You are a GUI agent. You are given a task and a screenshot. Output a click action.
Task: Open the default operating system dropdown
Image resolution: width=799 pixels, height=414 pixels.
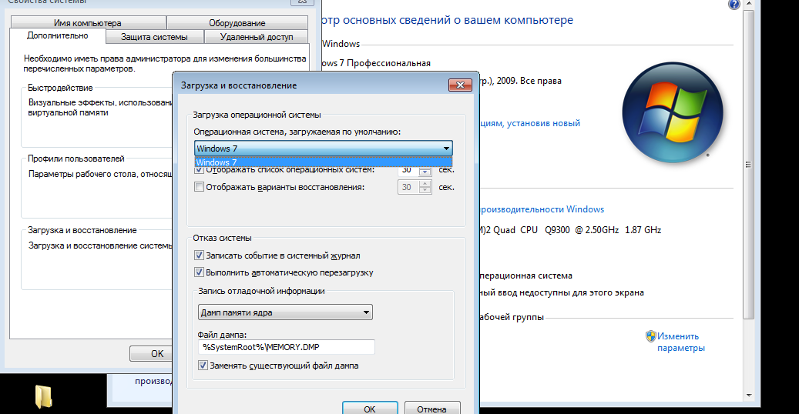point(323,149)
